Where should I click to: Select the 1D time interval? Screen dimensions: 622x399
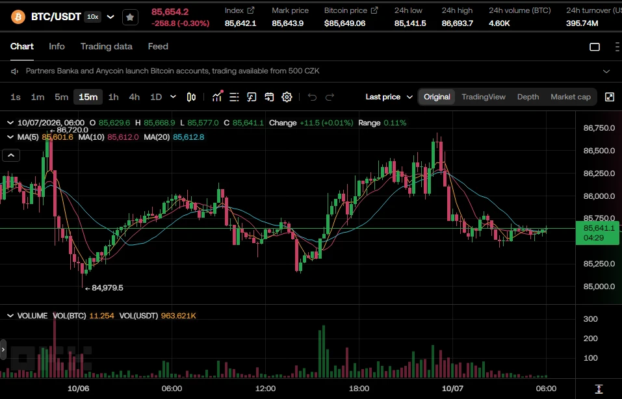(156, 97)
